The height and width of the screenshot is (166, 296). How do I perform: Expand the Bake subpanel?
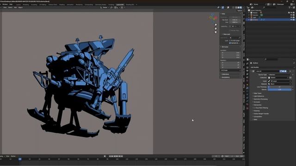(255, 119)
